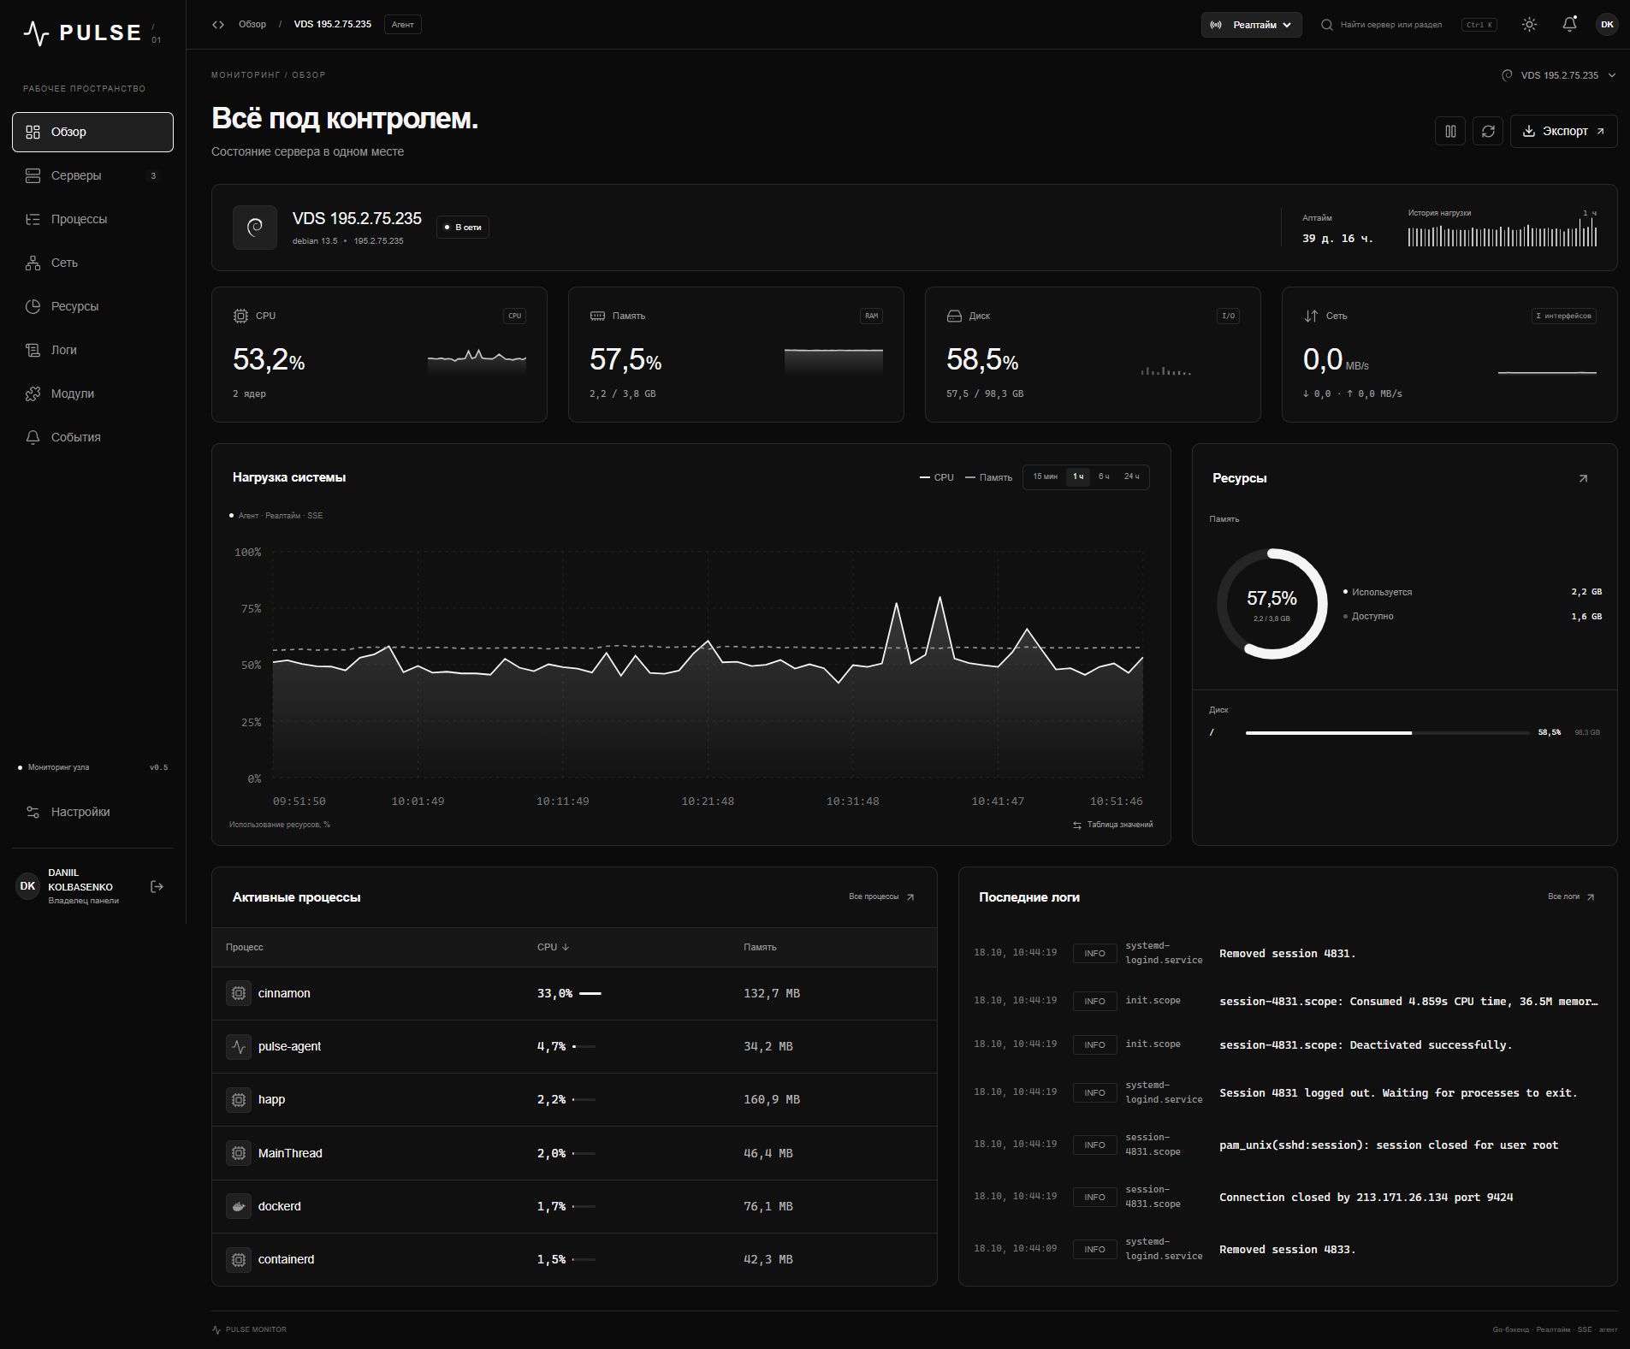Image resolution: width=1630 pixels, height=1349 pixels.
Task: Open the Все процессы link
Action: (881, 896)
